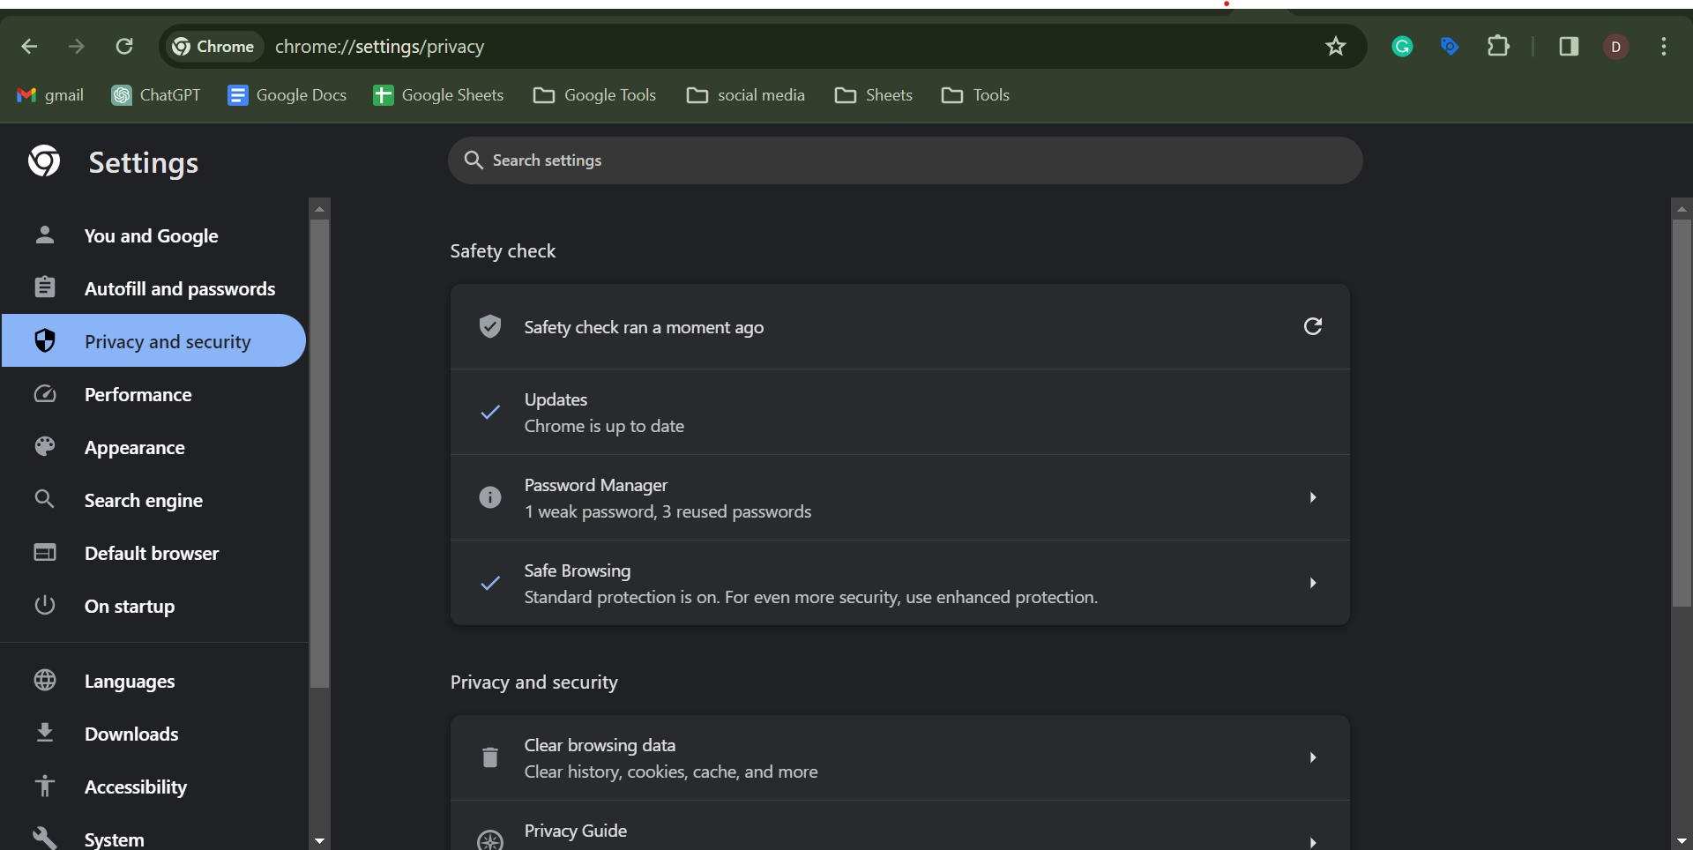Viewport: 1693px width, 850px height.
Task: Select Search engine in the sidebar
Action: tap(154, 500)
